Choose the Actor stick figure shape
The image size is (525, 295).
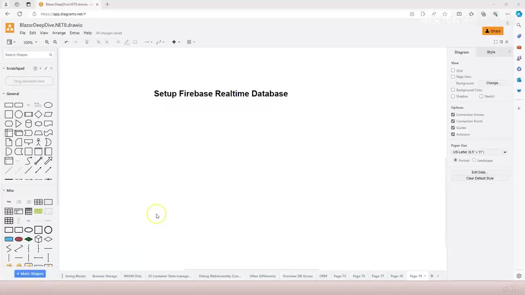(x=39, y=142)
